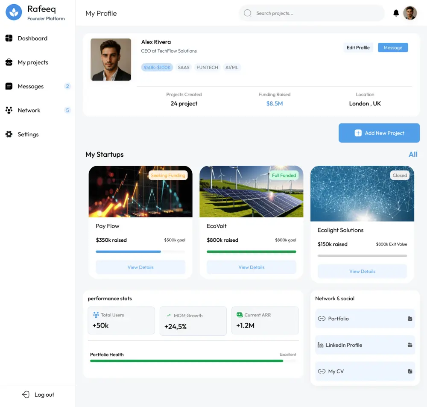Image resolution: width=427 pixels, height=407 pixels.
Task: Open View Details for EcoVolt
Action: pyautogui.click(x=251, y=267)
